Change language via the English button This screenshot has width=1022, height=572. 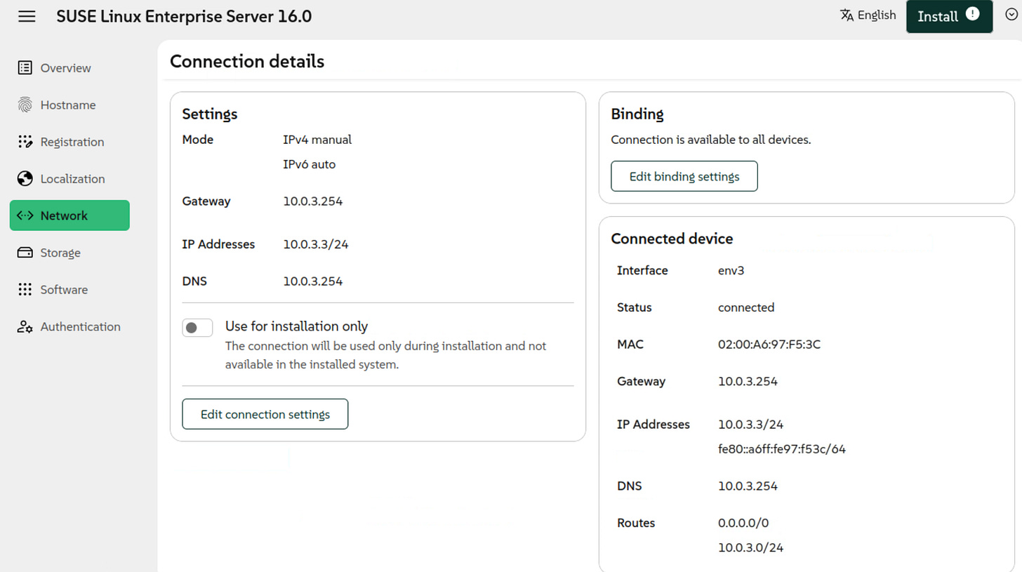(868, 15)
